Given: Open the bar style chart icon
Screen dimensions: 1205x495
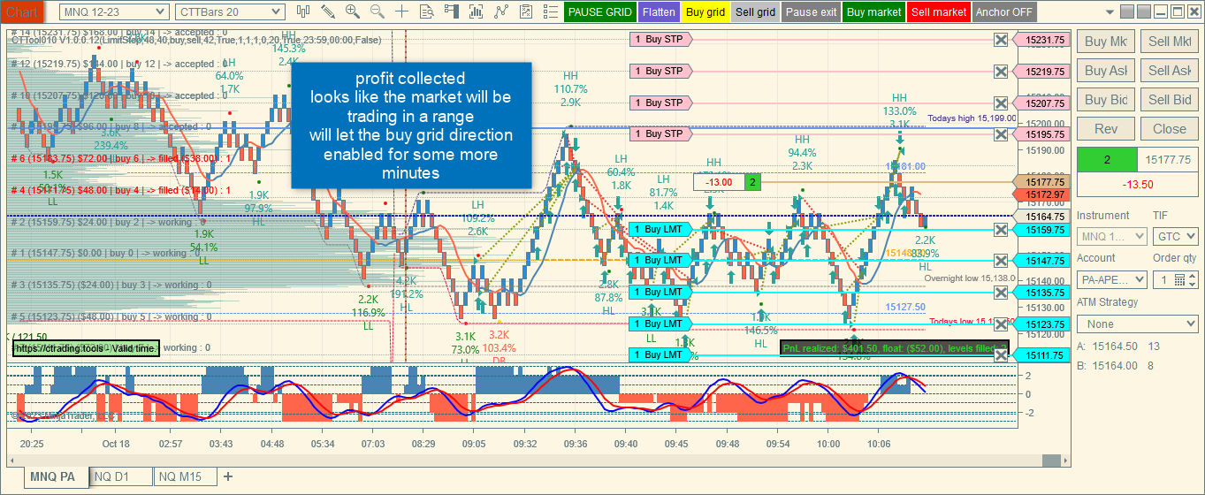Looking at the screenshot, I should pyautogui.click(x=303, y=11).
